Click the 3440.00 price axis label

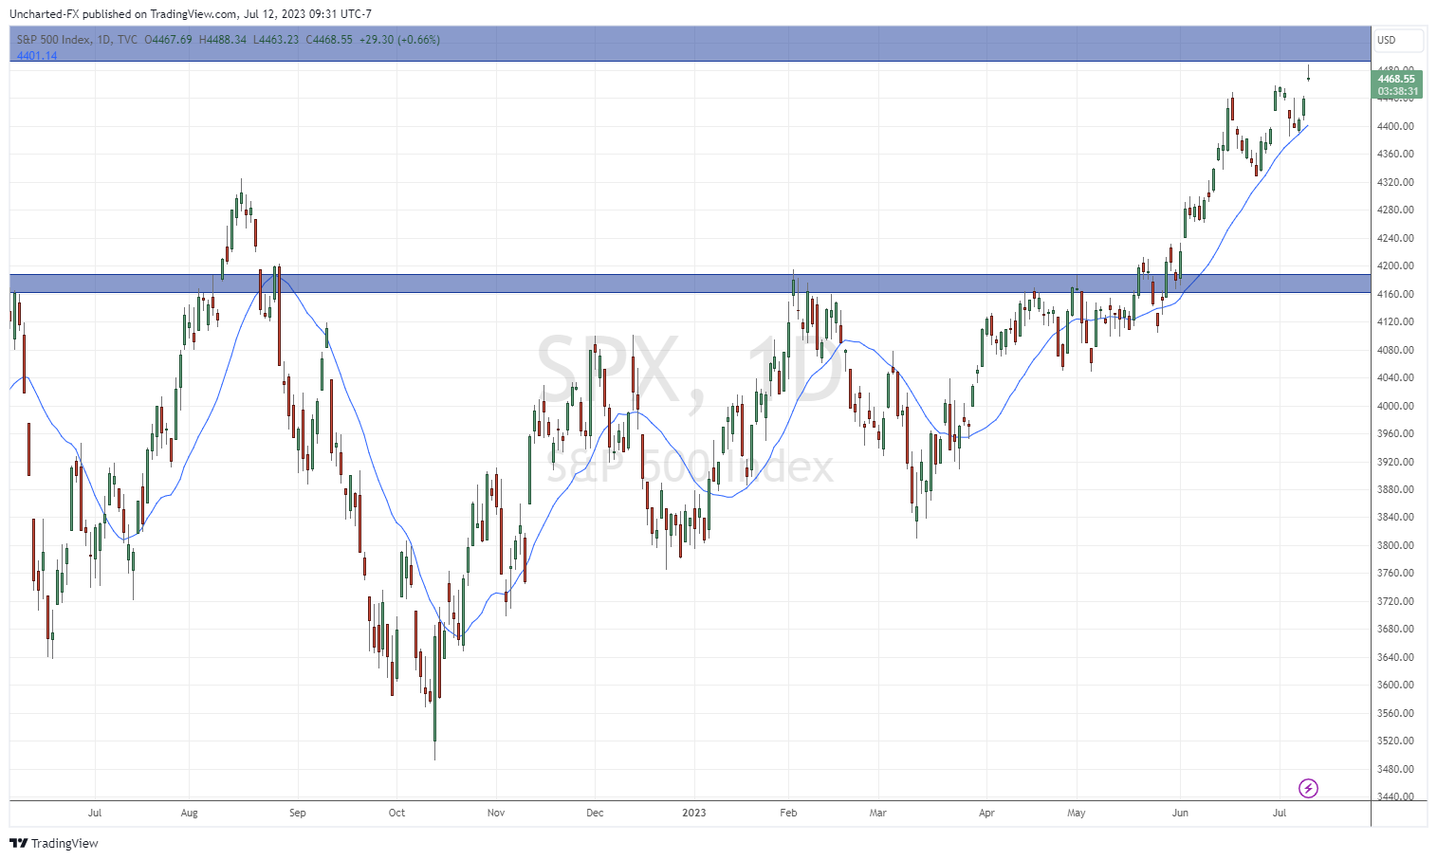coord(1395,796)
